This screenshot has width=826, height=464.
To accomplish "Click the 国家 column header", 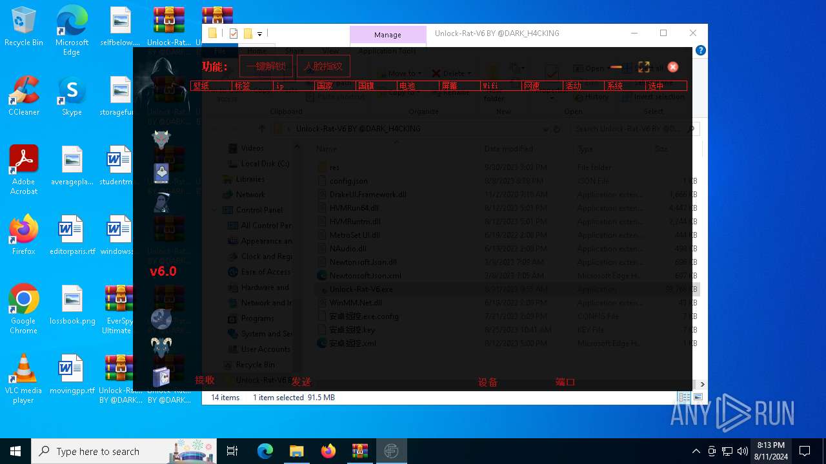I will pos(335,86).
